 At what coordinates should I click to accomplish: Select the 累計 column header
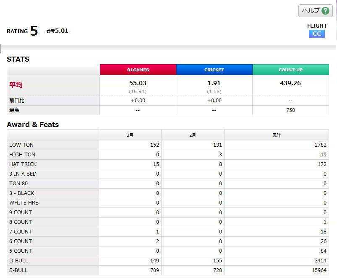[277, 135]
